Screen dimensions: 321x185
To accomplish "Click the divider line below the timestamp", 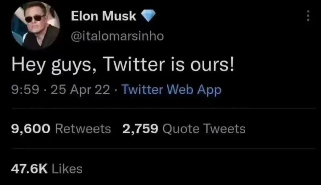I will tap(163, 108).
